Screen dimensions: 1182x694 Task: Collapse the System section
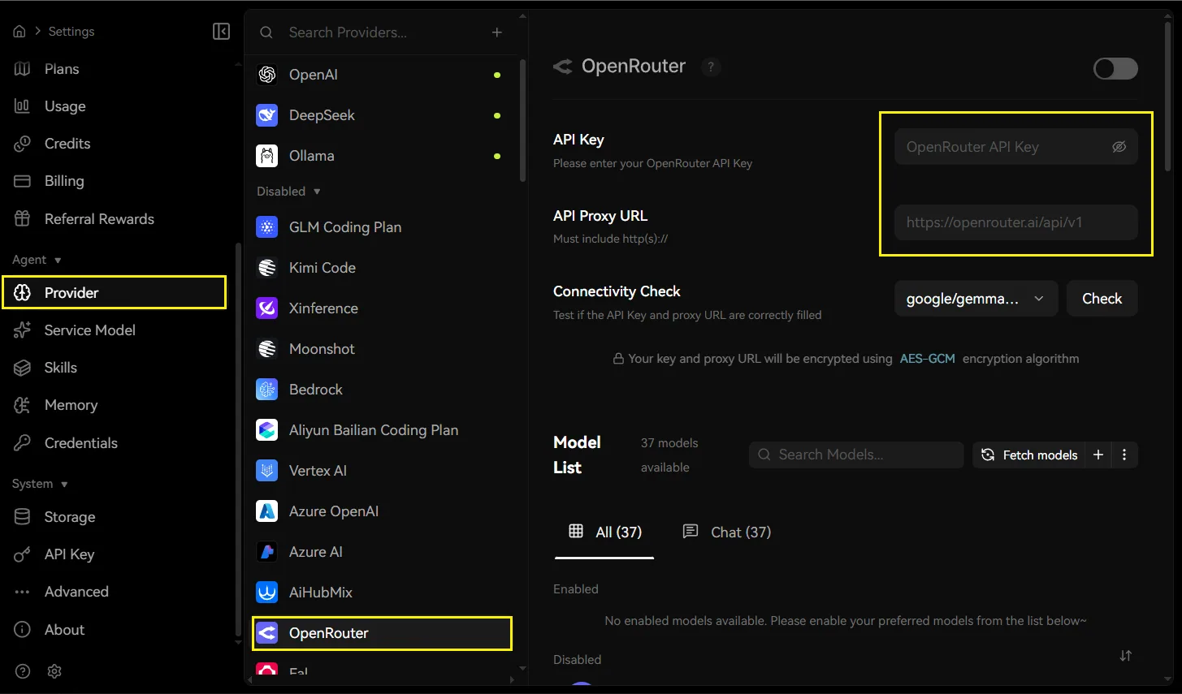pos(40,484)
